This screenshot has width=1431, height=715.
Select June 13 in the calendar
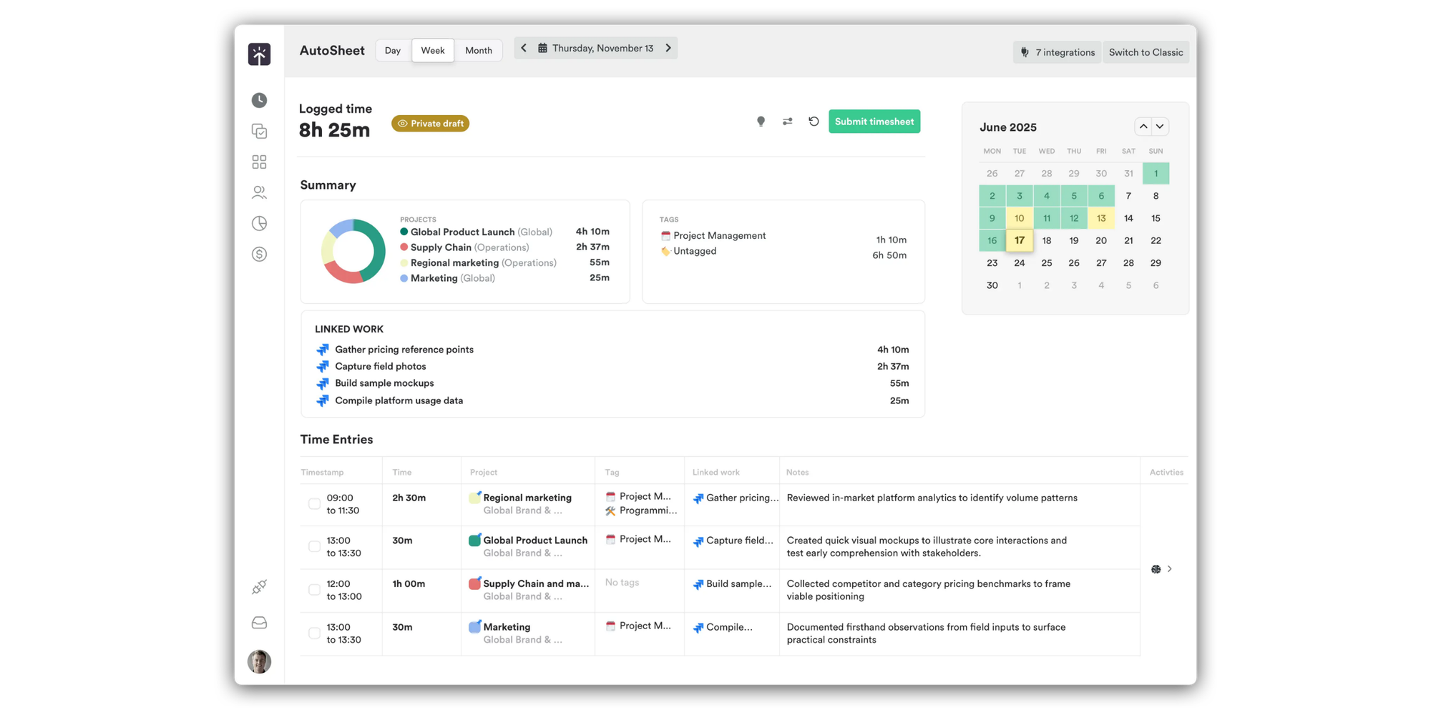pos(1100,218)
